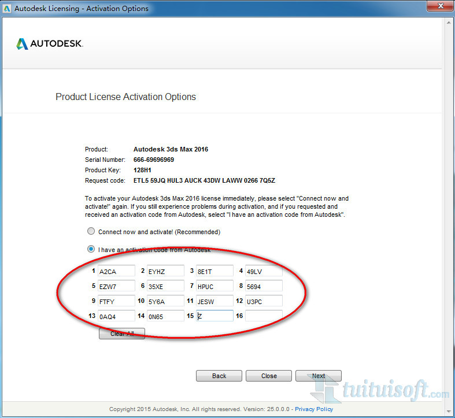
Task: Click the Autodesk logo in header
Action: (x=50, y=44)
